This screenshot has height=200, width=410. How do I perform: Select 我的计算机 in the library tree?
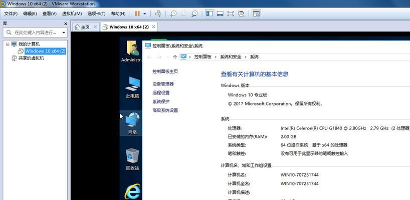pyautogui.click(x=29, y=44)
